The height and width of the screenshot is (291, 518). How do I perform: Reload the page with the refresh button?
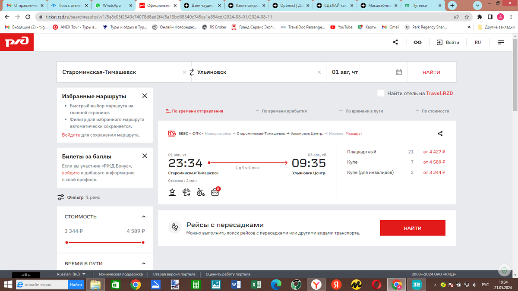tap(28, 17)
